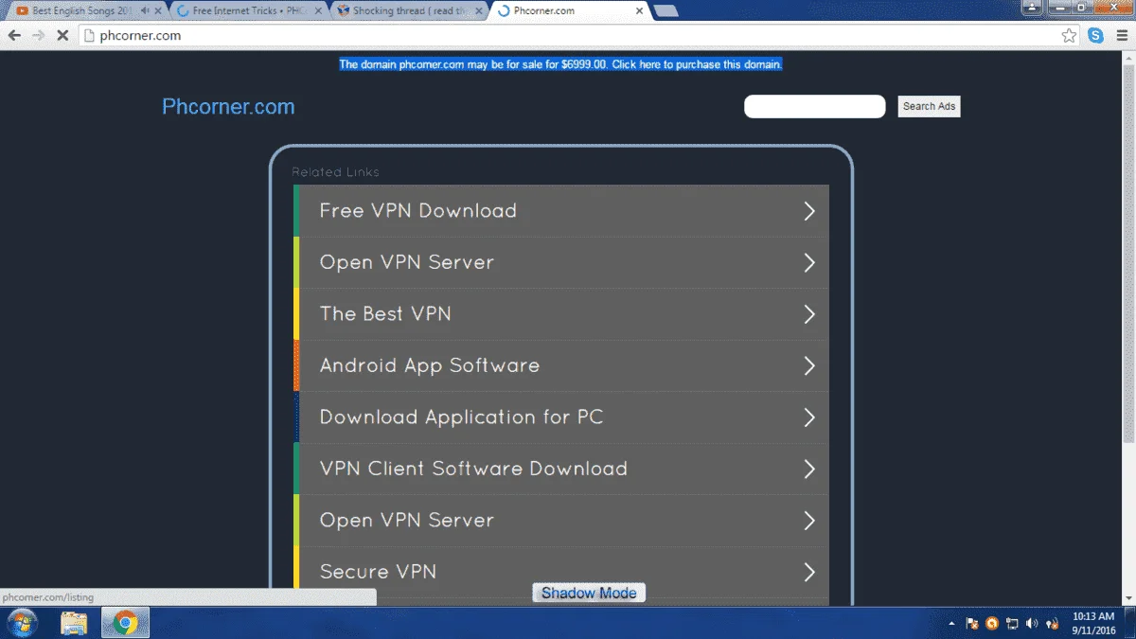Mute audio icon on Best English Songs tab
The height and width of the screenshot is (639, 1136).
coord(144,11)
